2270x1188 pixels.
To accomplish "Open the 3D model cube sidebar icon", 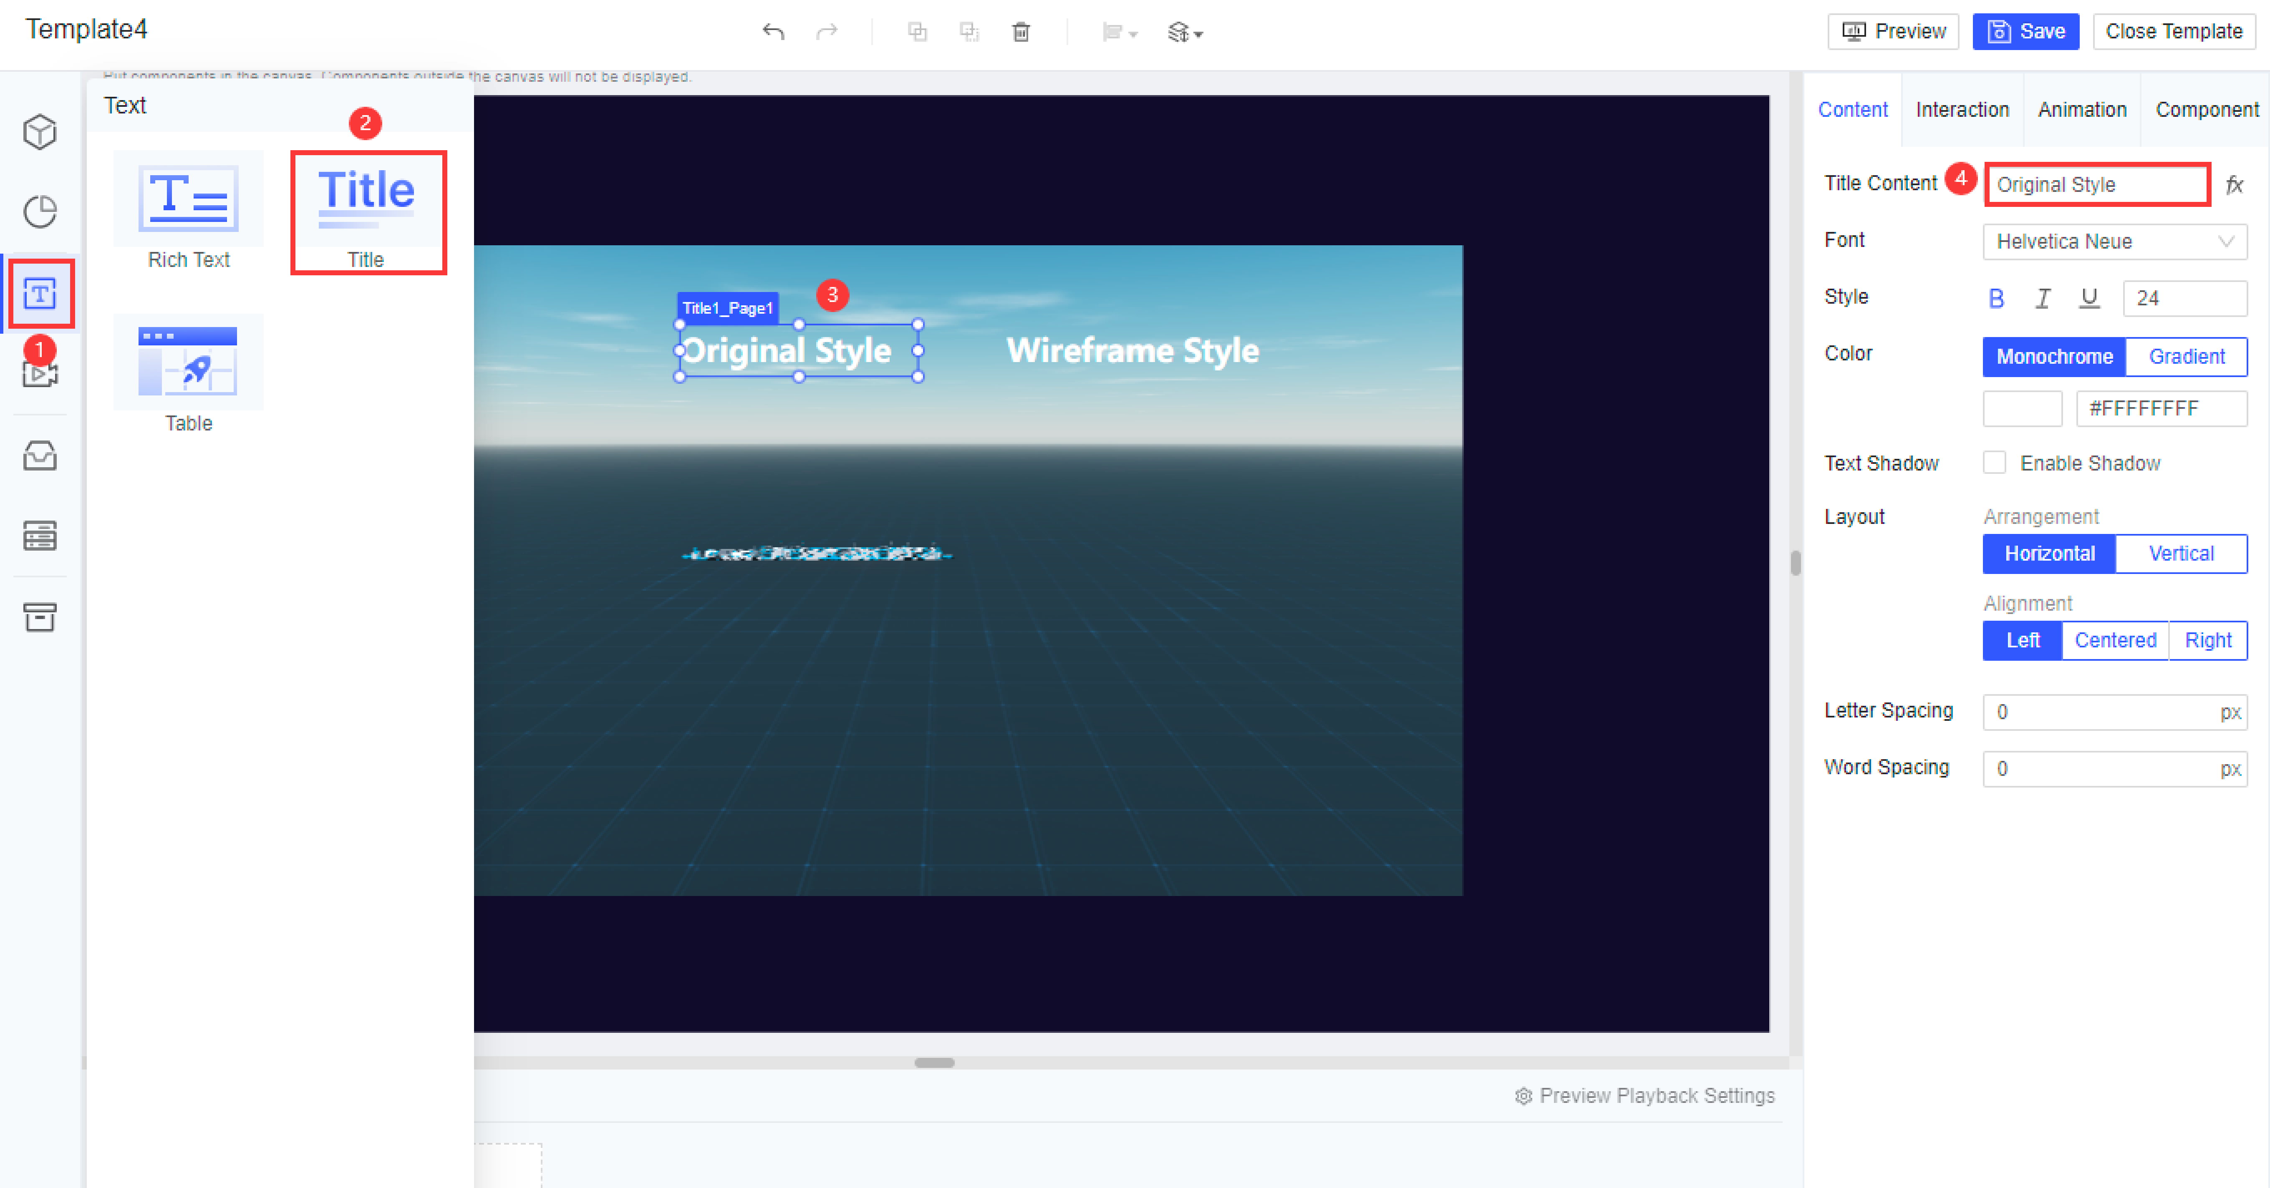I will (x=40, y=131).
